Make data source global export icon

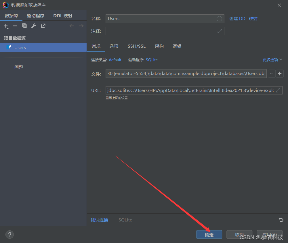pyautogui.click(x=43, y=26)
